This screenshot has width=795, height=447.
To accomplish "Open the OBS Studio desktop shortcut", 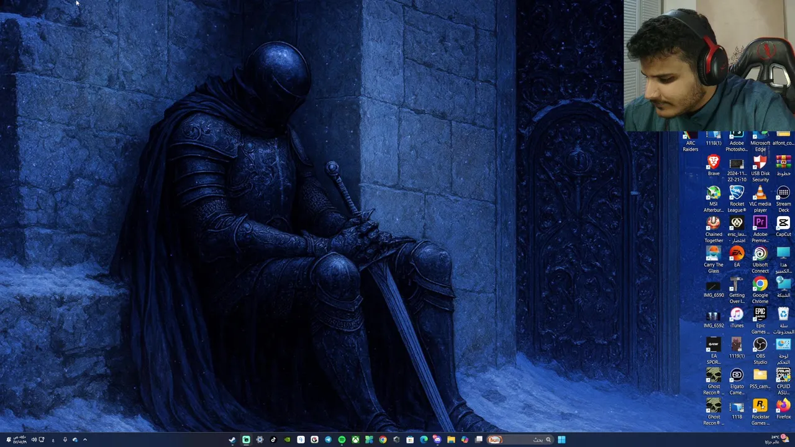I will [760, 351].
